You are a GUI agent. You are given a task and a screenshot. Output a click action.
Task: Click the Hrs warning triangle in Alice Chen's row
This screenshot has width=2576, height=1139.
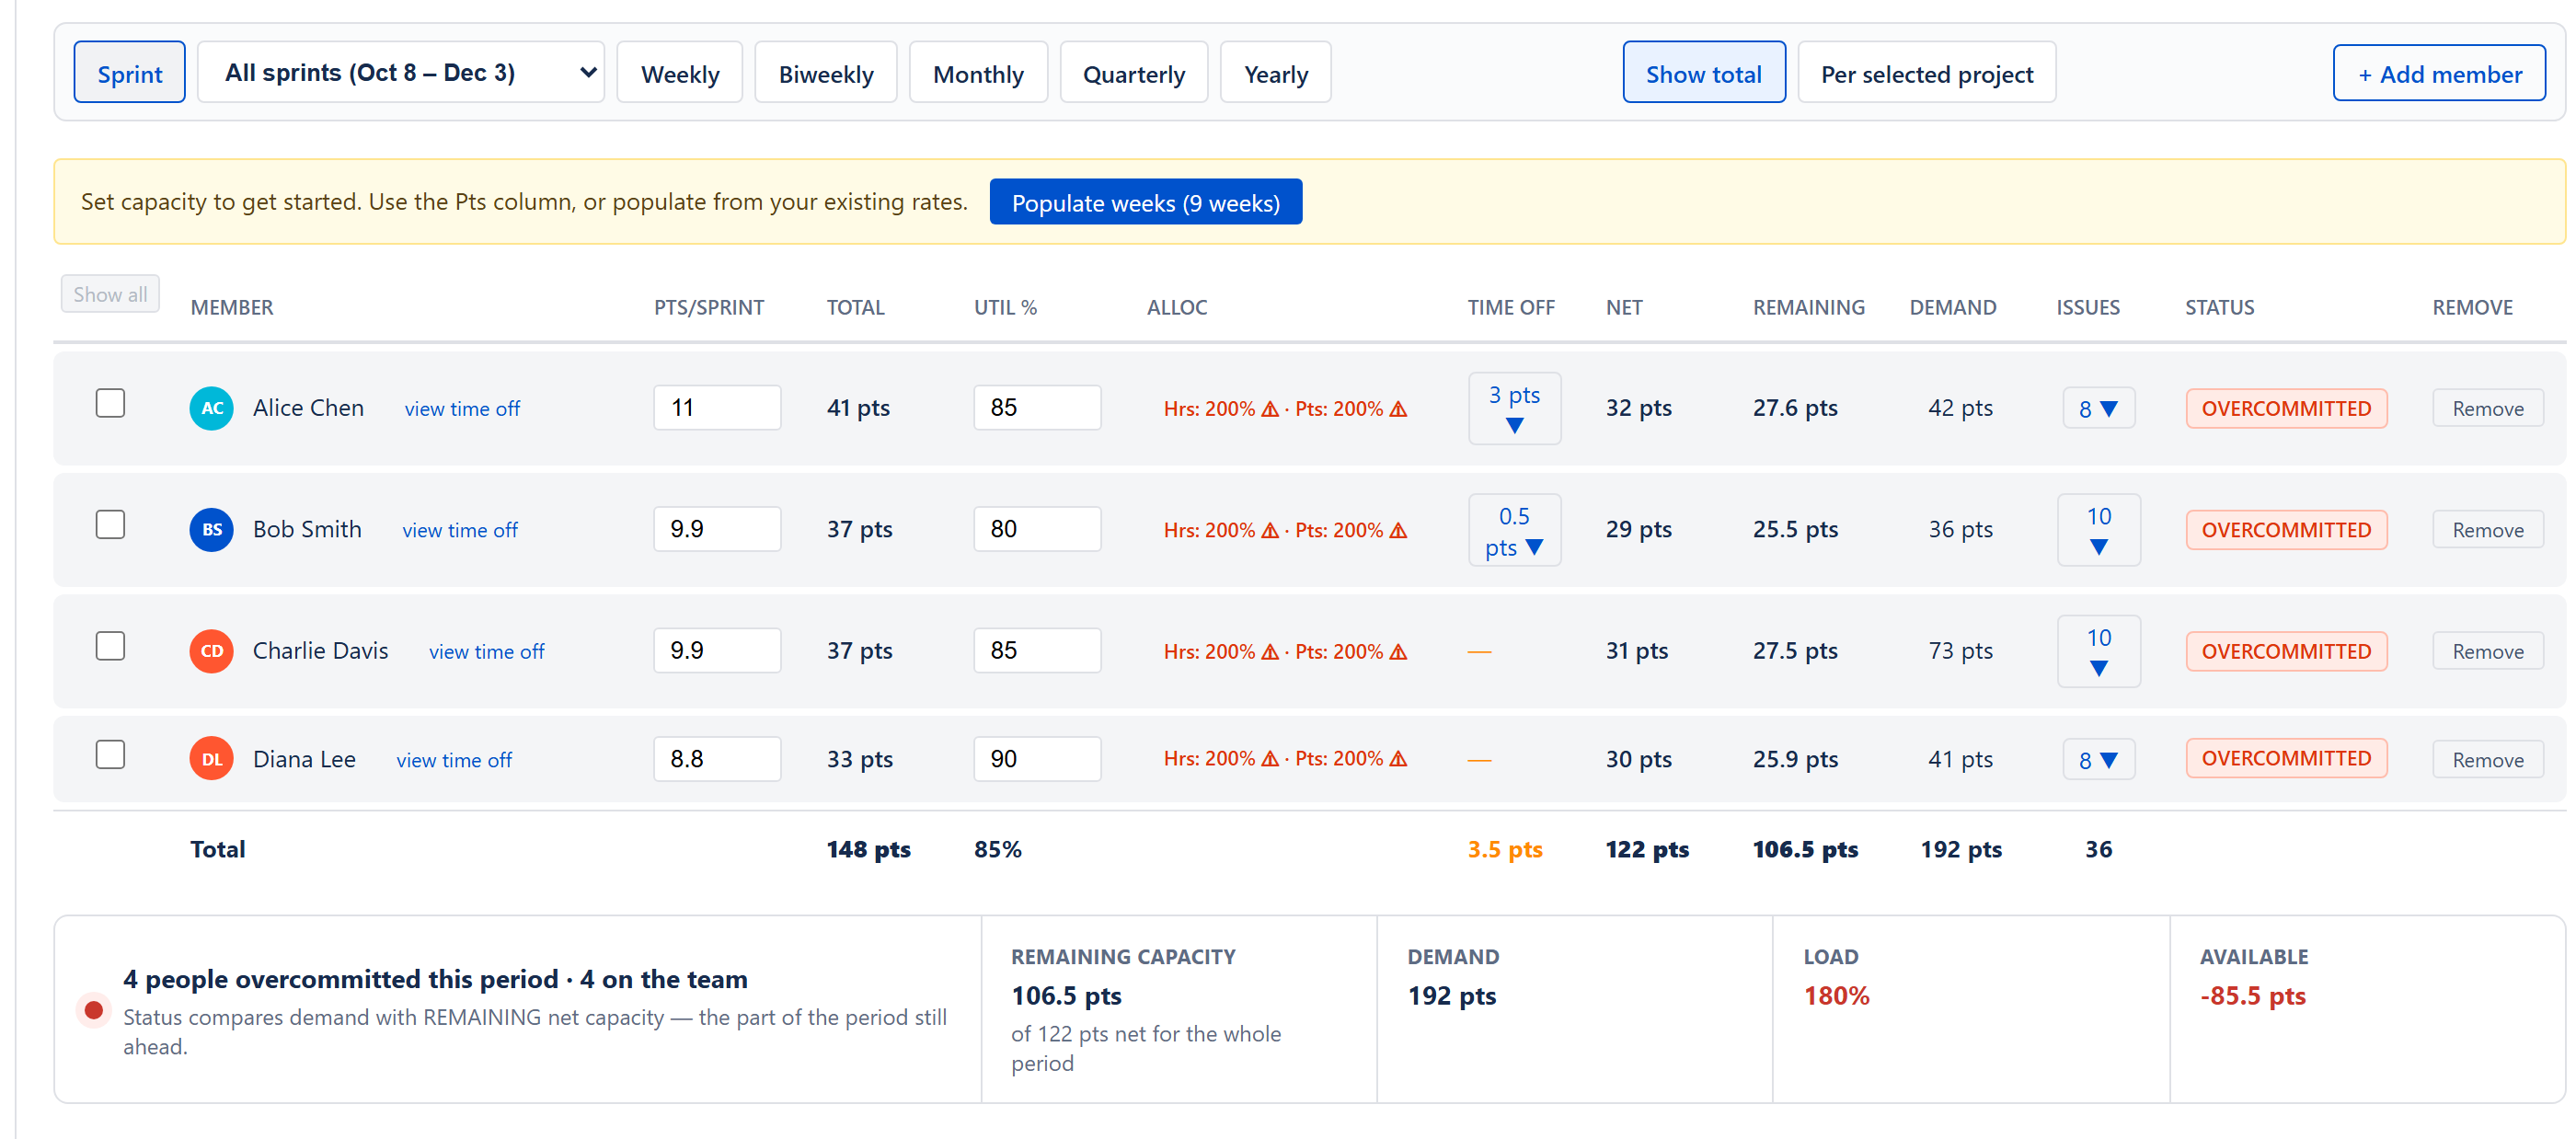1270,408
